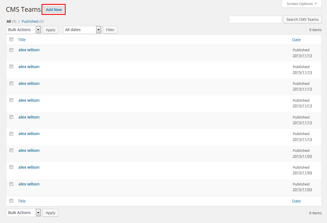Open the All dates dropdown

[82, 30]
